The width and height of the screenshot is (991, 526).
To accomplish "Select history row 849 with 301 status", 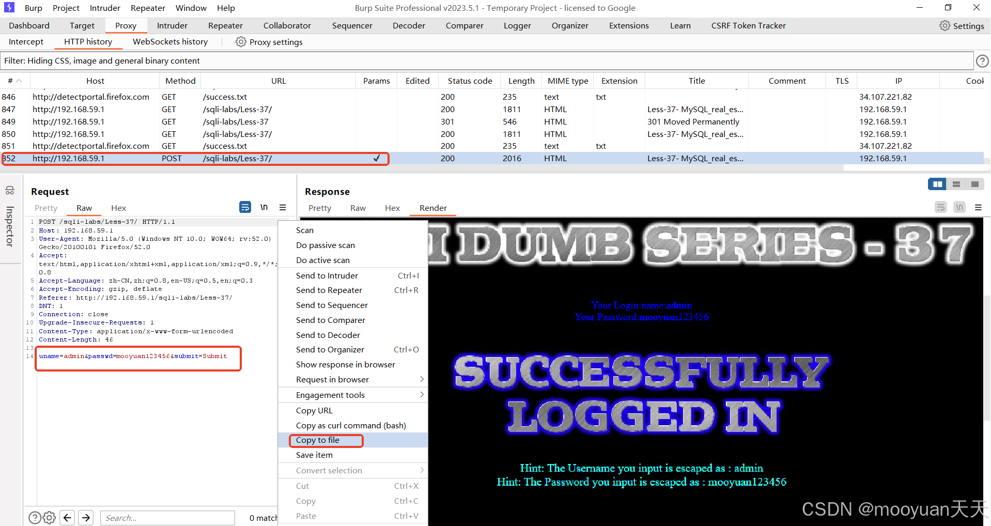I will [x=492, y=121].
